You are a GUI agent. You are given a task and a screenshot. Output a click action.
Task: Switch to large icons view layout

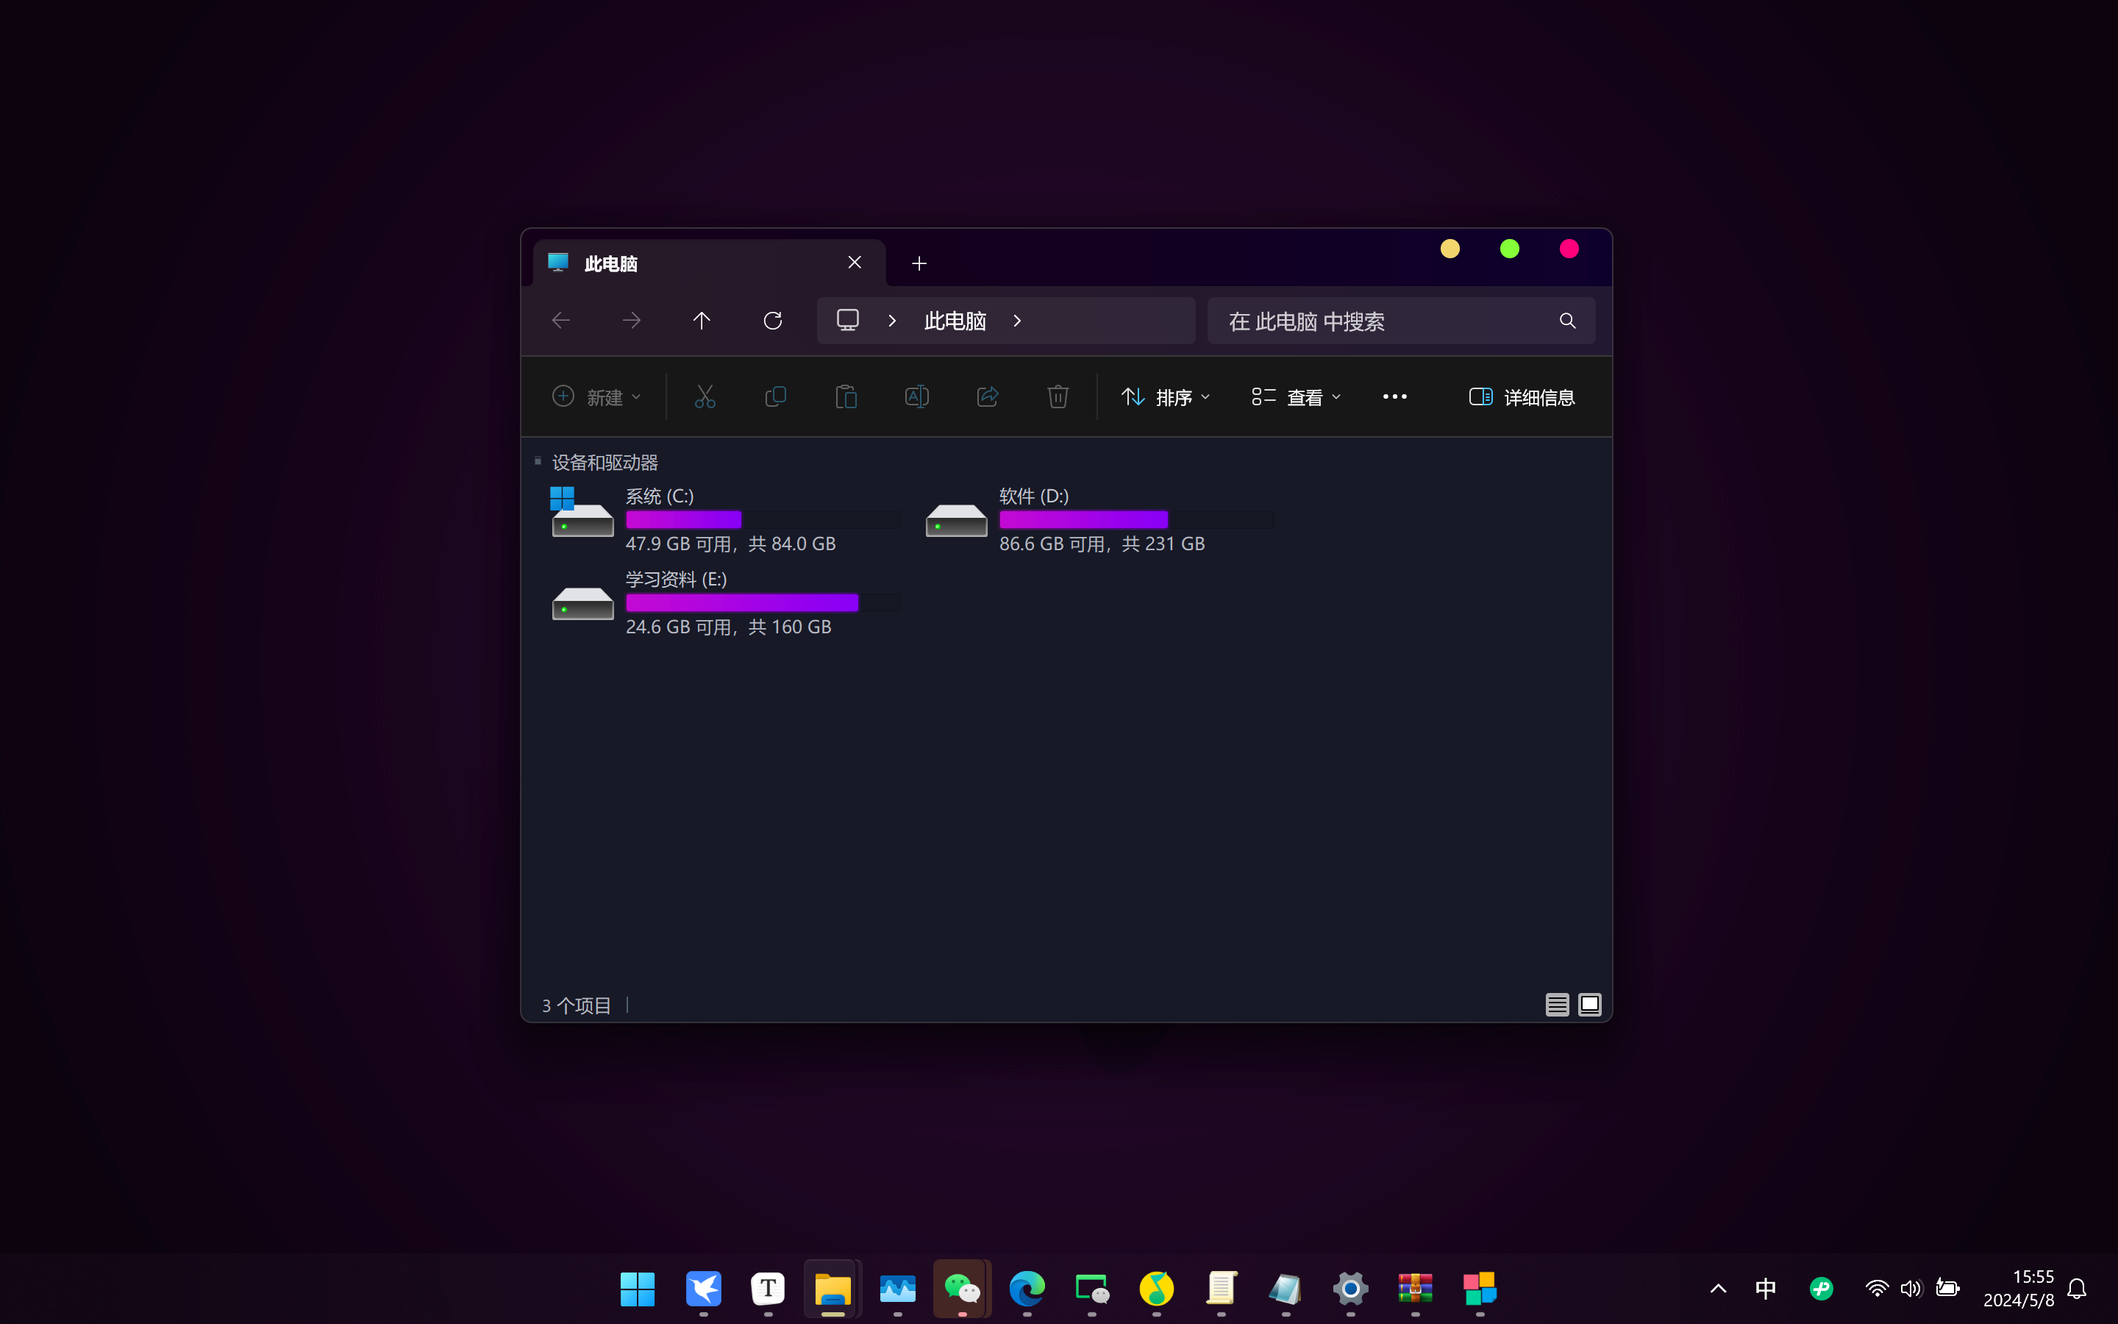pyautogui.click(x=1589, y=1004)
